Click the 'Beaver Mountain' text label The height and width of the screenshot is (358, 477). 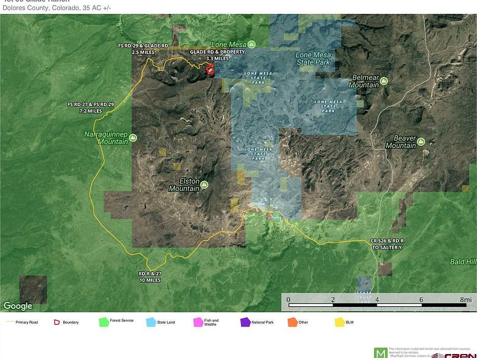point(401,142)
